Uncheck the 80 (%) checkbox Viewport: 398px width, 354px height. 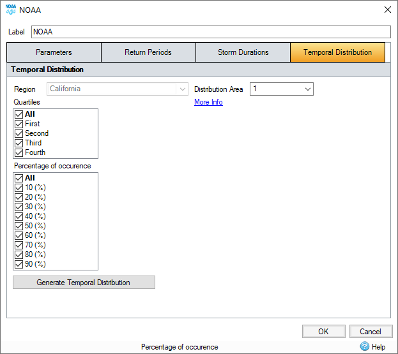click(x=19, y=254)
